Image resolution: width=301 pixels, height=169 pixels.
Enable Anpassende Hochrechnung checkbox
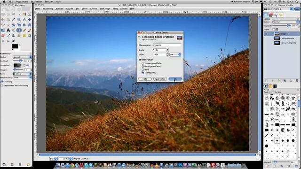pos(2,85)
